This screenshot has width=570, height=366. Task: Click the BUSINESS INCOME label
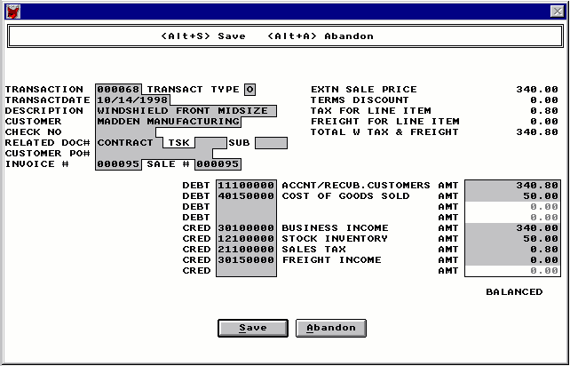pos(335,228)
